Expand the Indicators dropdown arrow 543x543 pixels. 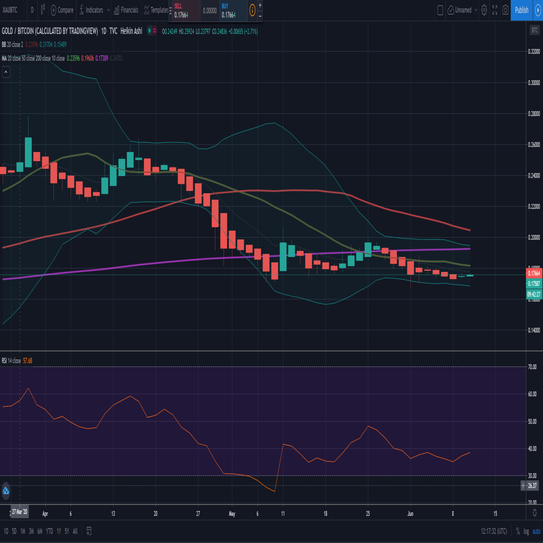pyautogui.click(x=108, y=10)
